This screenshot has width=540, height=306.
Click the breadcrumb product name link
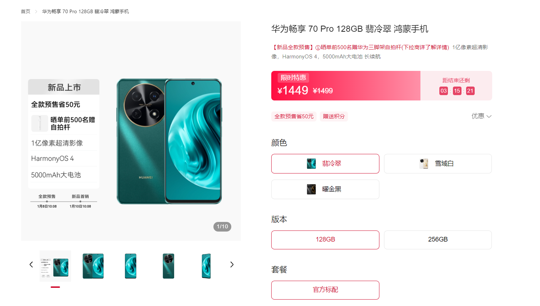(86, 11)
